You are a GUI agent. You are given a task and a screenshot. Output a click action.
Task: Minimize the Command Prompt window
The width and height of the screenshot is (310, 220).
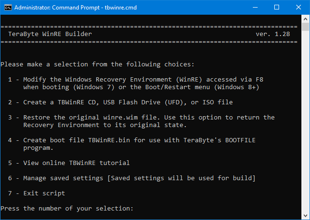[255, 8]
